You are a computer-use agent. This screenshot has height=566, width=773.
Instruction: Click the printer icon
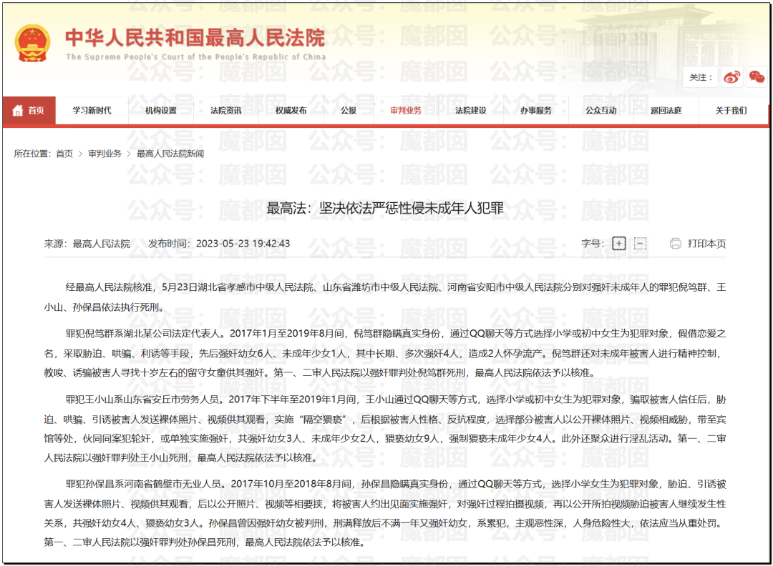(676, 244)
